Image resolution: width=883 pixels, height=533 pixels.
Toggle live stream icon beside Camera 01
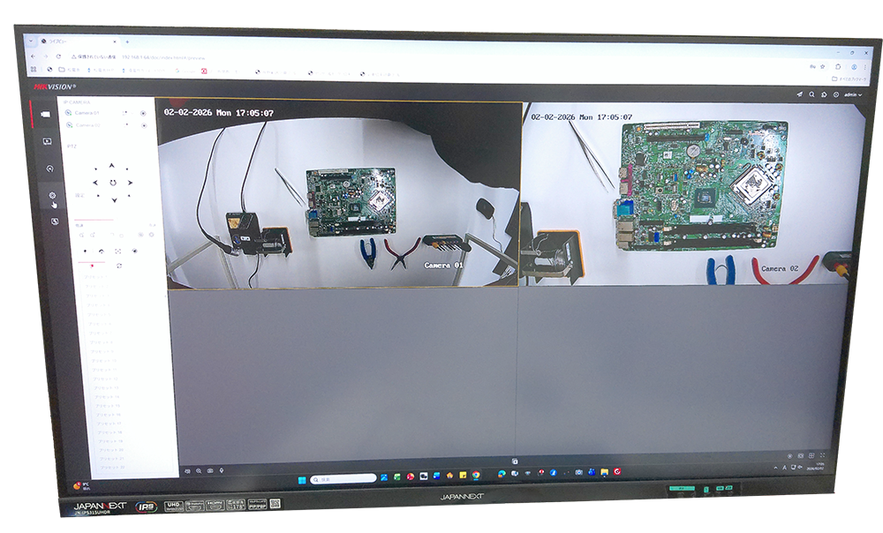[x=70, y=113]
